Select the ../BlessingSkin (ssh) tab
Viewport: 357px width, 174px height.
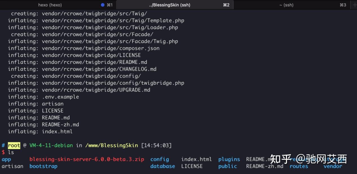pyautogui.click(x=170, y=5)
